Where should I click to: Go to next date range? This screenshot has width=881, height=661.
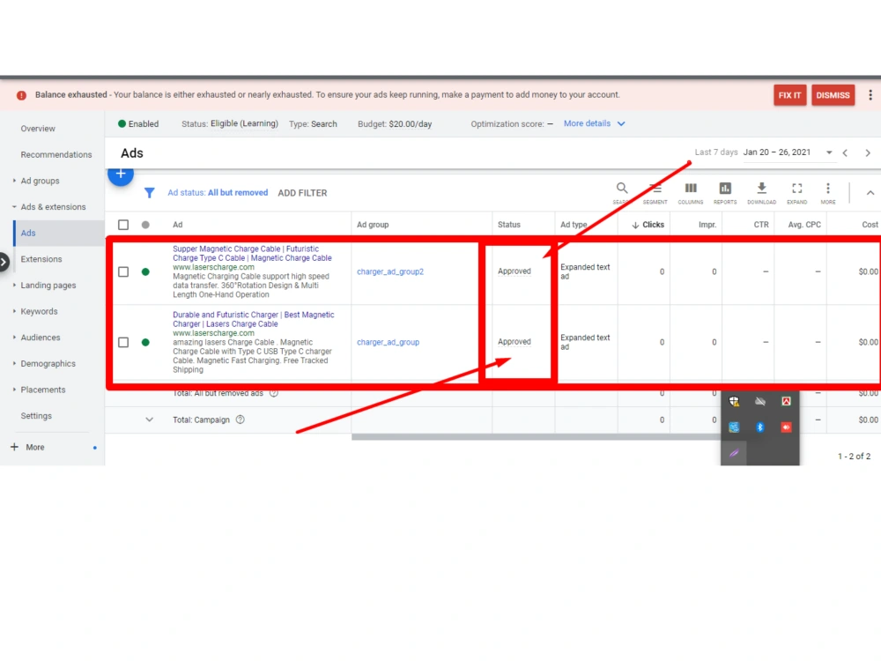coord(868,152)
